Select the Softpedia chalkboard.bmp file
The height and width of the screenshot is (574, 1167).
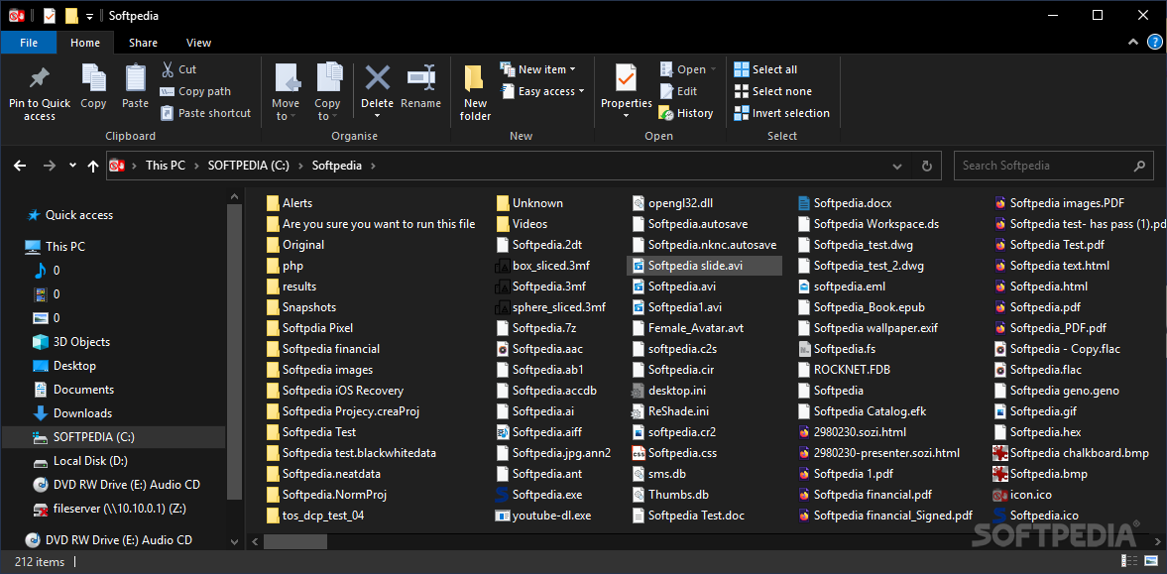(1071, 453)
